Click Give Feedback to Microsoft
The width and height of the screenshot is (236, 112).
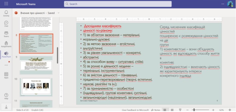pyautogui.click(x=135, y=110)
